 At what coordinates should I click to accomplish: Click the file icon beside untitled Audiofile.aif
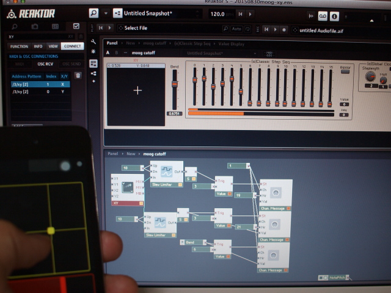[x=294, y=30]
